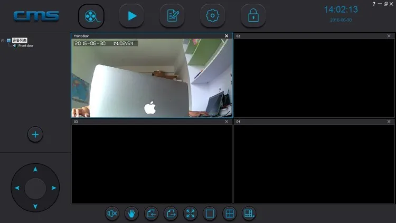The height and width of the screenshot is (223, 396).
Task: Collapse the device list tree node
Action: click(x=3, y=40)
